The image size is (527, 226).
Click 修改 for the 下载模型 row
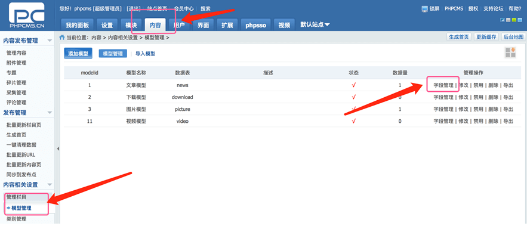tap(464, 97)
